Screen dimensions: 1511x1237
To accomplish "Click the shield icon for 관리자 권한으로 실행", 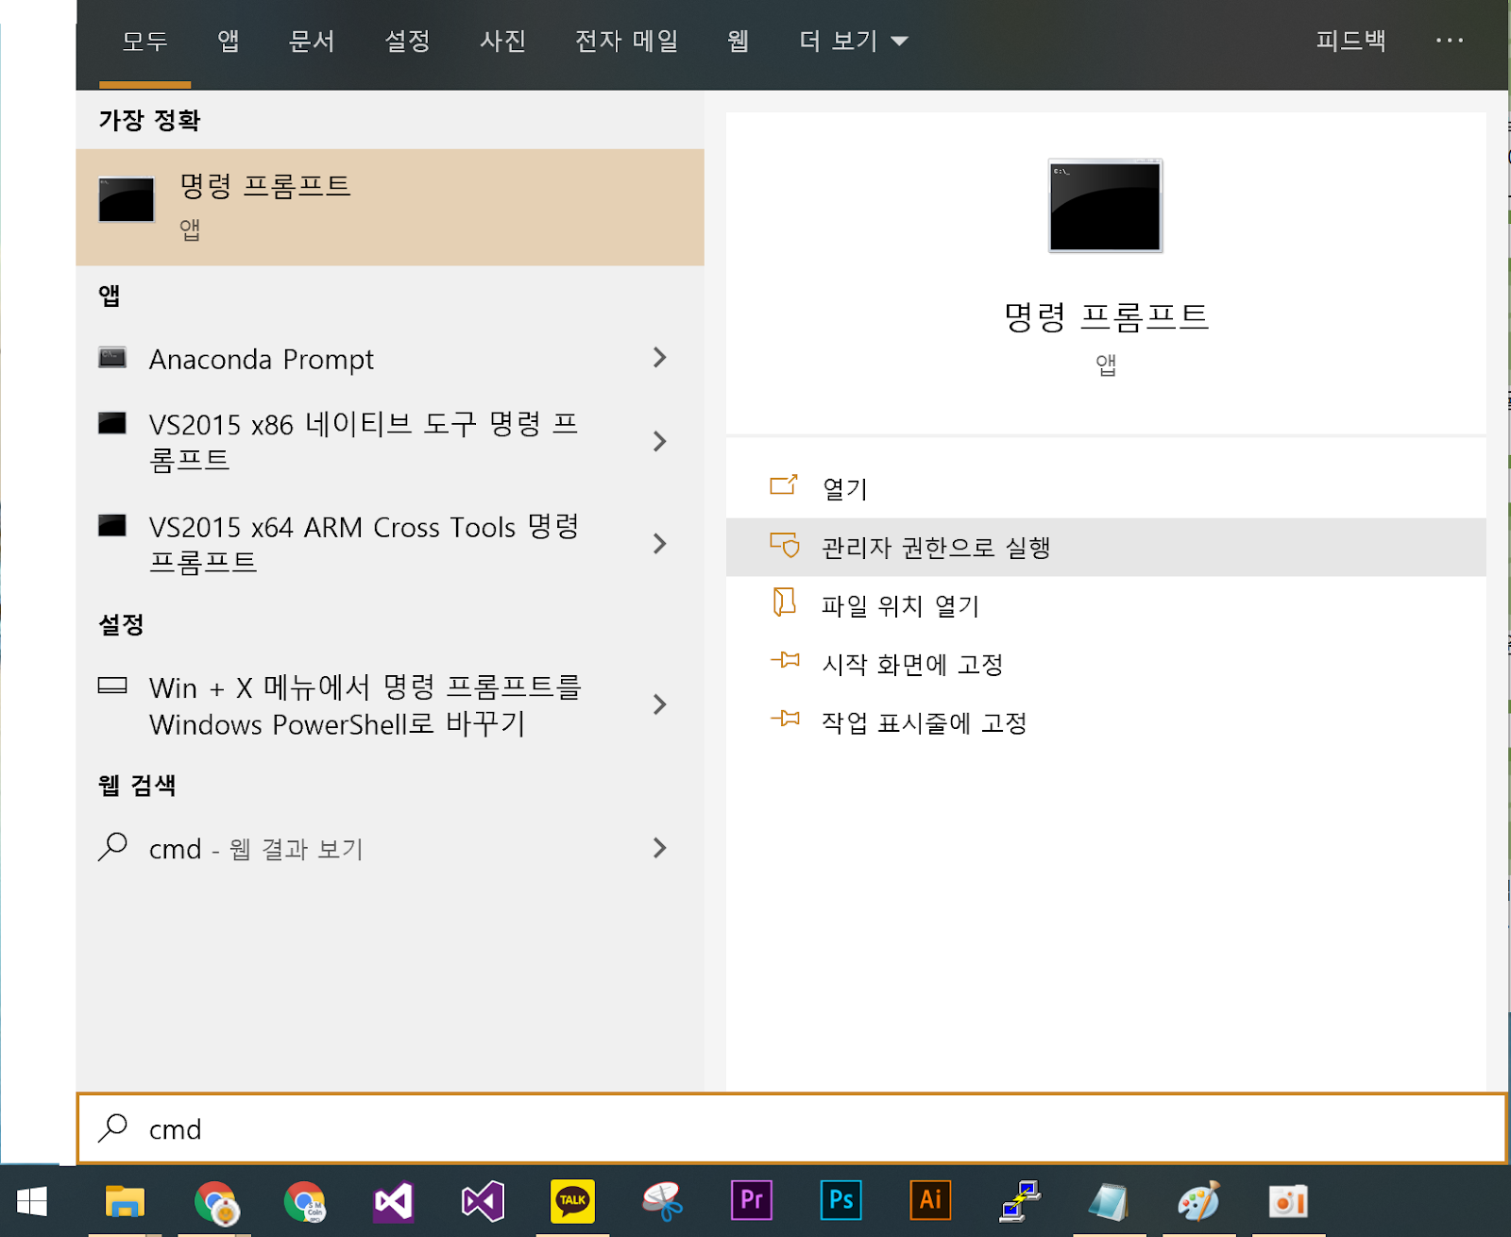I will coord(784,545).
